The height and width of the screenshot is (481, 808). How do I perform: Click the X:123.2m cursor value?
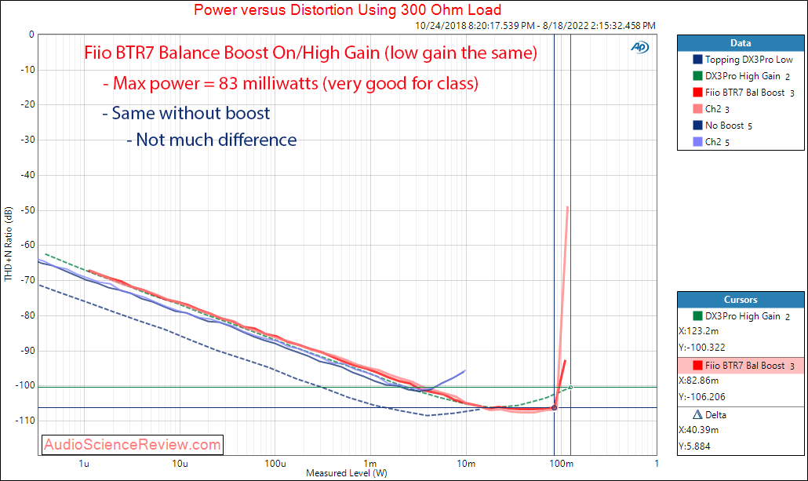tap(699, 331)
